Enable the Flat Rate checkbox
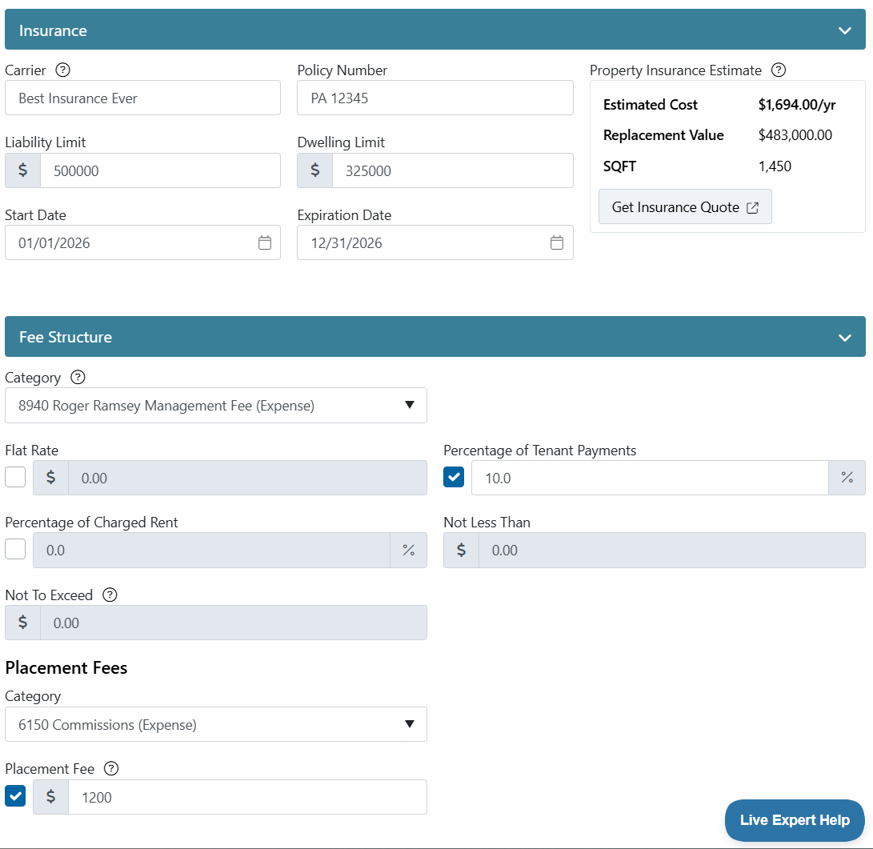The height and width of the screenshot is (849, 873). click(x=15, y=477)
